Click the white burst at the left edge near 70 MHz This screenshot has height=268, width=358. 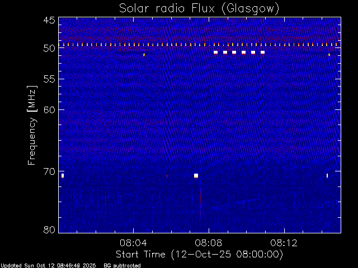pyautogui.click(x=63, y=176)
